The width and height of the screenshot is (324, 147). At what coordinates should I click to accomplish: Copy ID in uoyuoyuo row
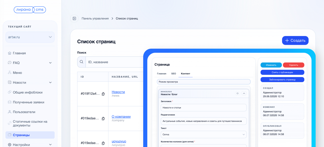(x=103, y=143)
